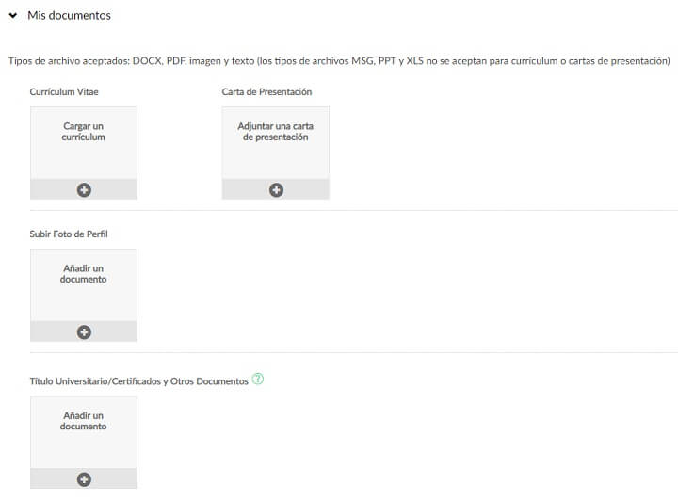The image size is (678, 501).
Task: Click the Carta de Presentación label
Action: tap(266, 92)
